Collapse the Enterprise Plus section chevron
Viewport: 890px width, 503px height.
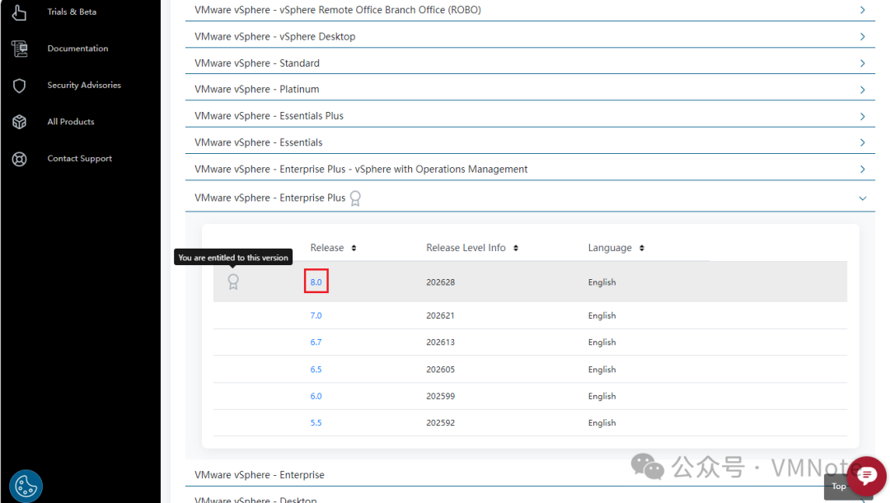coord(862,198)
